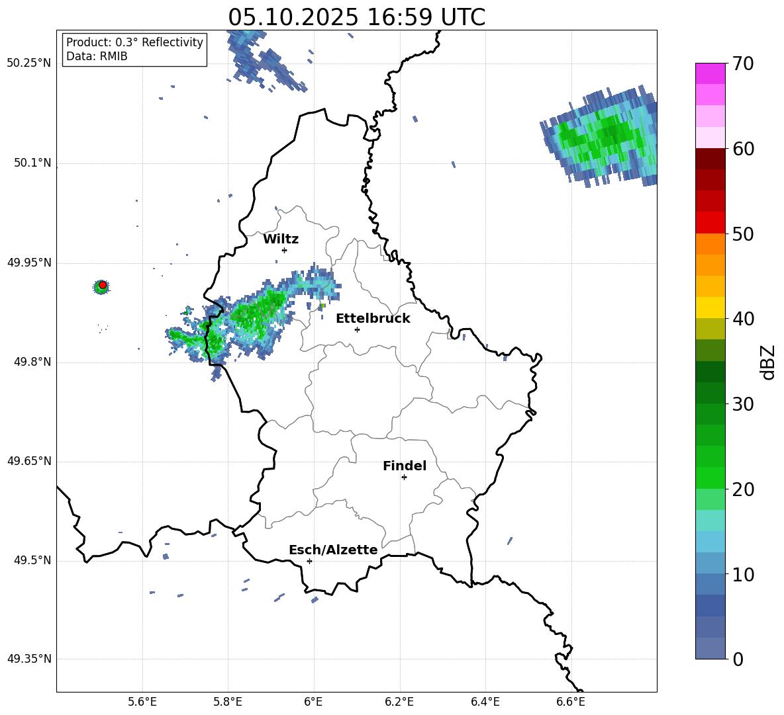Screen dimensions: 784x715
Task: Click the 5.8°E longitude label
Action: (x=228, y=702)
